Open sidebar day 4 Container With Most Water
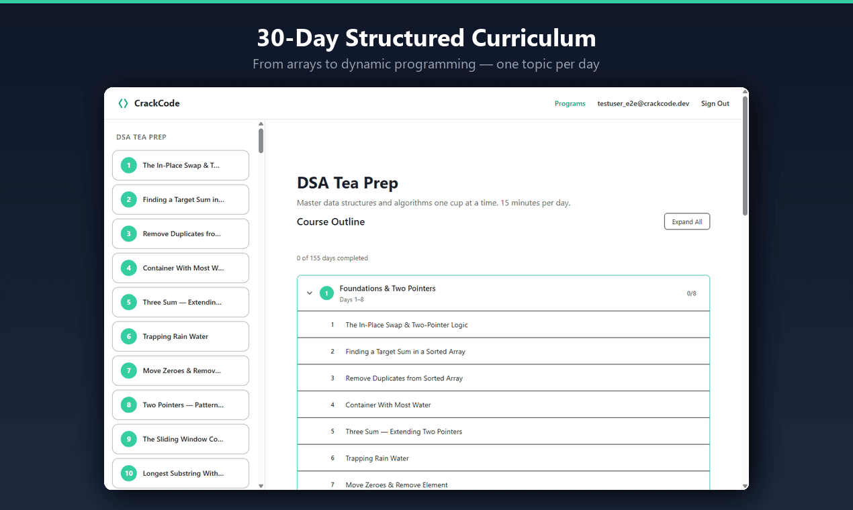The width and height of the screenshot is (853, 510). point(181,268)
